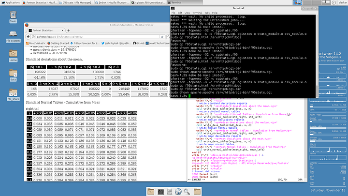Click the 'call write_devs_tables(avg_devs, x, n)' line

point(224,141)
